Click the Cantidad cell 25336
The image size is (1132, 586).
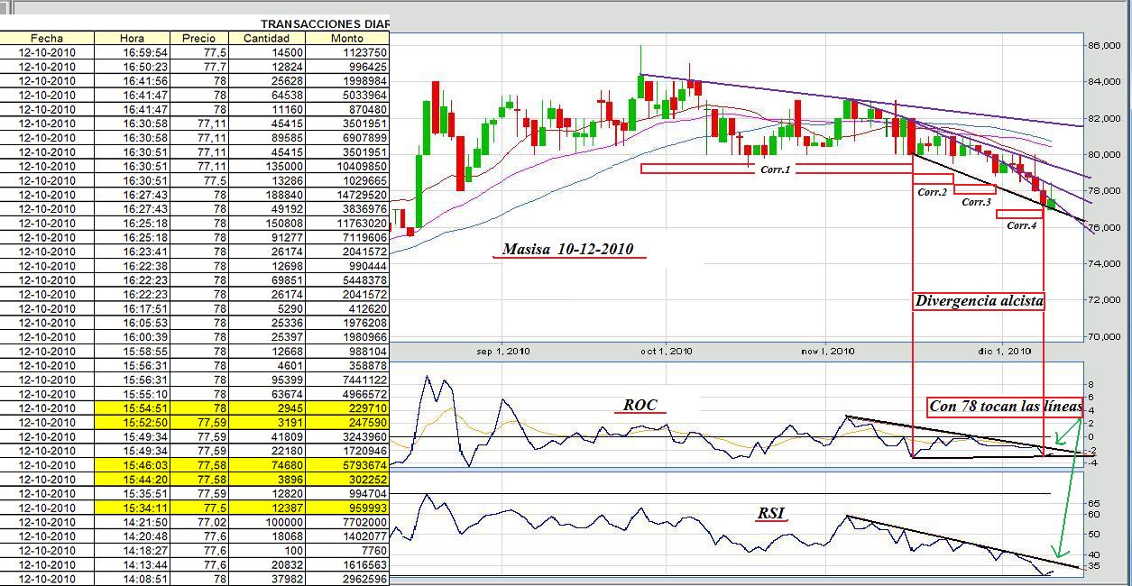267,323
